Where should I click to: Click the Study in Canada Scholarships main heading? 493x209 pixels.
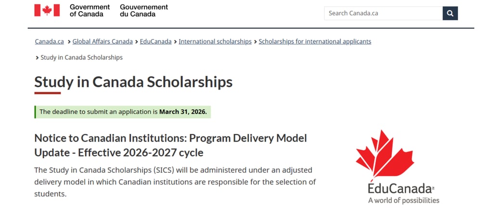tap(133, 82)
